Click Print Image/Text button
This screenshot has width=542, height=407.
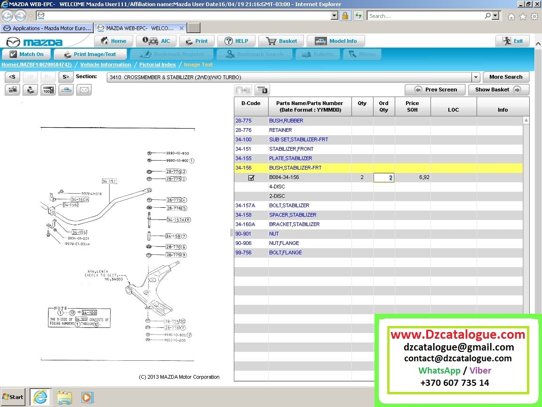[x=90, y=54]
